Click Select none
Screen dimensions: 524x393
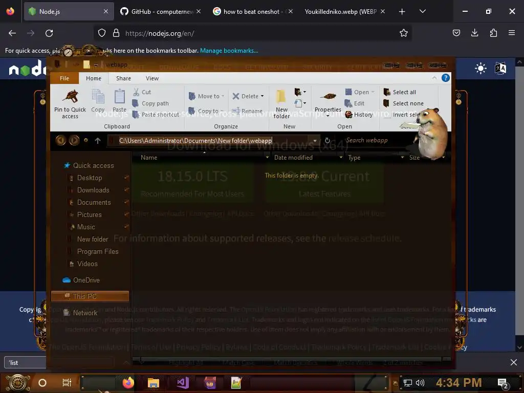[403, 103]
